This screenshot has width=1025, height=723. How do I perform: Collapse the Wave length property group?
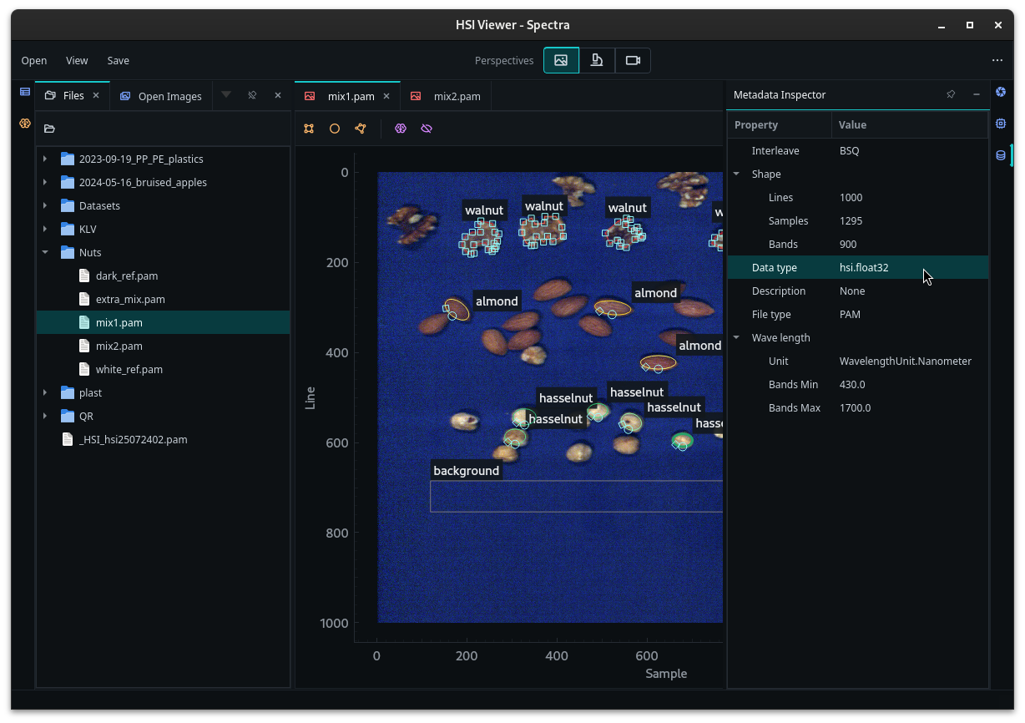point(736,337)
